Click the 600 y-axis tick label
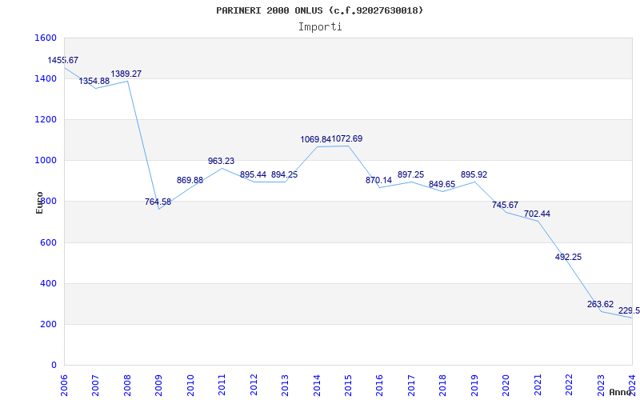Viewport: 640px width, 400px height. pyautogui.click(x=49, y=243)
